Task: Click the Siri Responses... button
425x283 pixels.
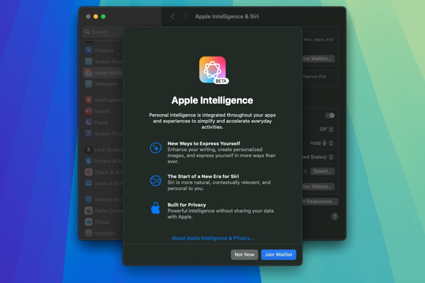Action: click(x=320, y=201)
